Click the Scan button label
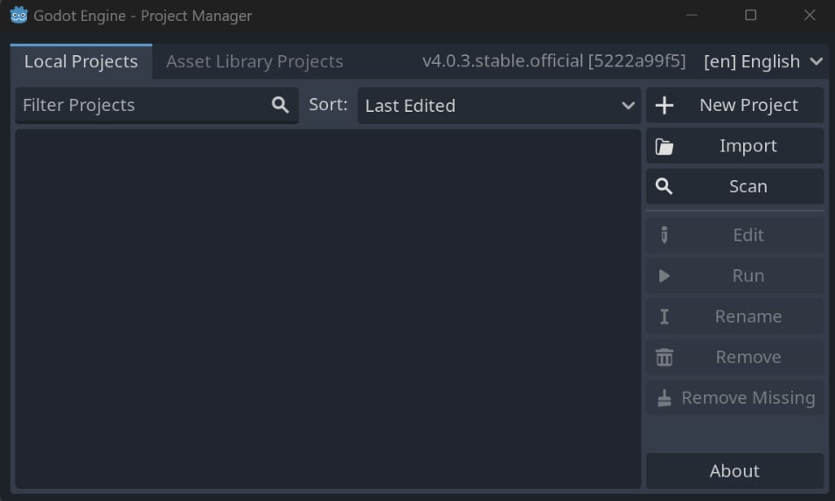Screen dimensions: 835x501 click(748, 186)
